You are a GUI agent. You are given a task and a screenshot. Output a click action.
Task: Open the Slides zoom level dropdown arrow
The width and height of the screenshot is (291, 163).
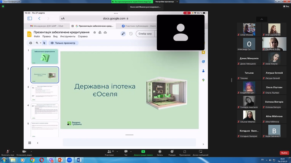point(40,43)
